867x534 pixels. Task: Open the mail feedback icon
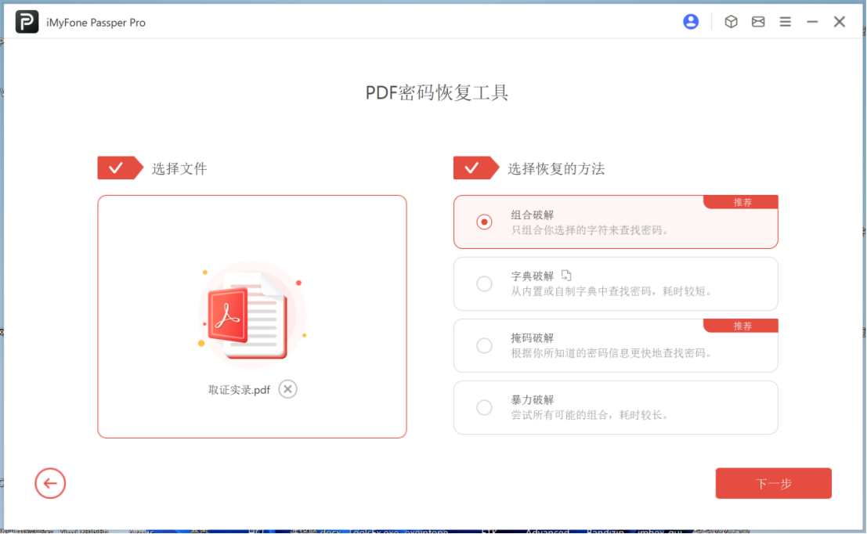(758, 22)
